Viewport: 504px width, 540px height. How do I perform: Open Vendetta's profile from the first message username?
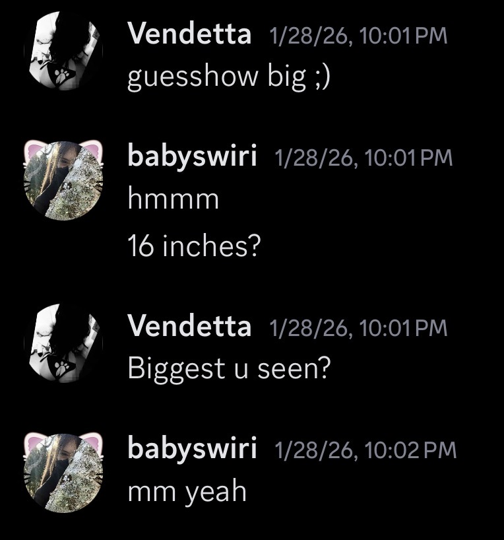(x=189, y=34)
